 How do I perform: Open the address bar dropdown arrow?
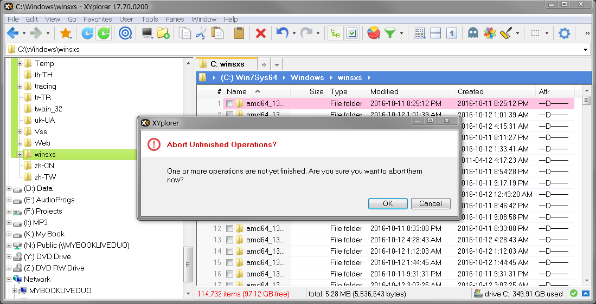pyautogui.click(x=585, y=50)
